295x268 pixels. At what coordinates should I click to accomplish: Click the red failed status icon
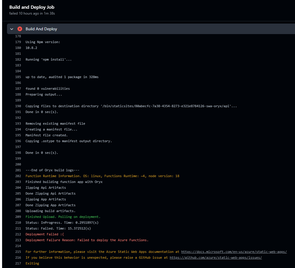(x=20, y=29)
